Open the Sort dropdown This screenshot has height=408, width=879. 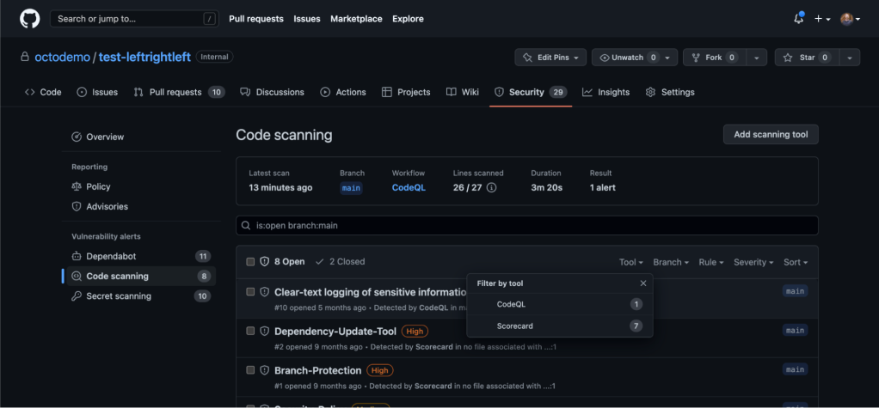(795, 262)
